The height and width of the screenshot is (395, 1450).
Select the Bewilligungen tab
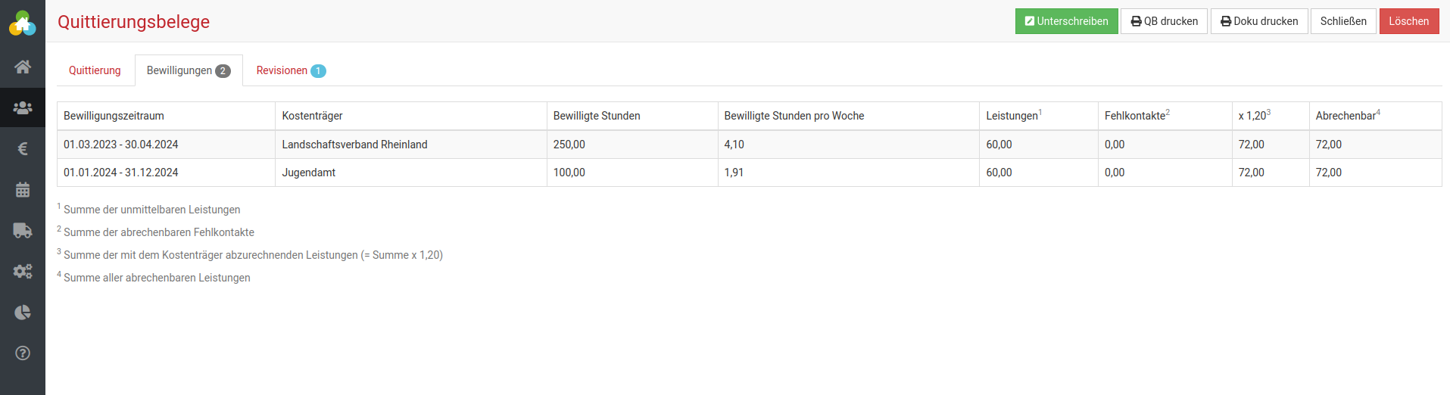click(188, 70)
